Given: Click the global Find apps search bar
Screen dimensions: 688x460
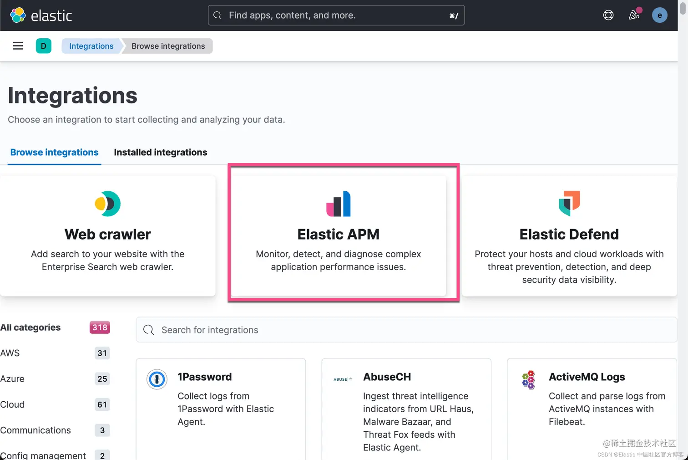Looking at the screenshot, I should [336, 15].
